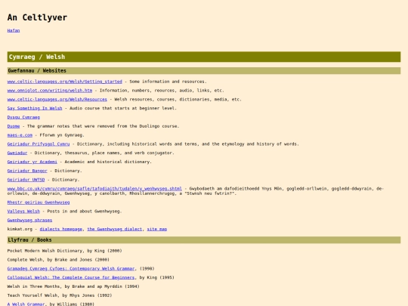Visit the Valleys Welsh link

click(23, 211)
